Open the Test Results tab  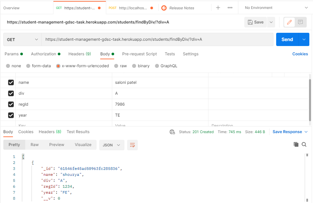coord(78,132)
